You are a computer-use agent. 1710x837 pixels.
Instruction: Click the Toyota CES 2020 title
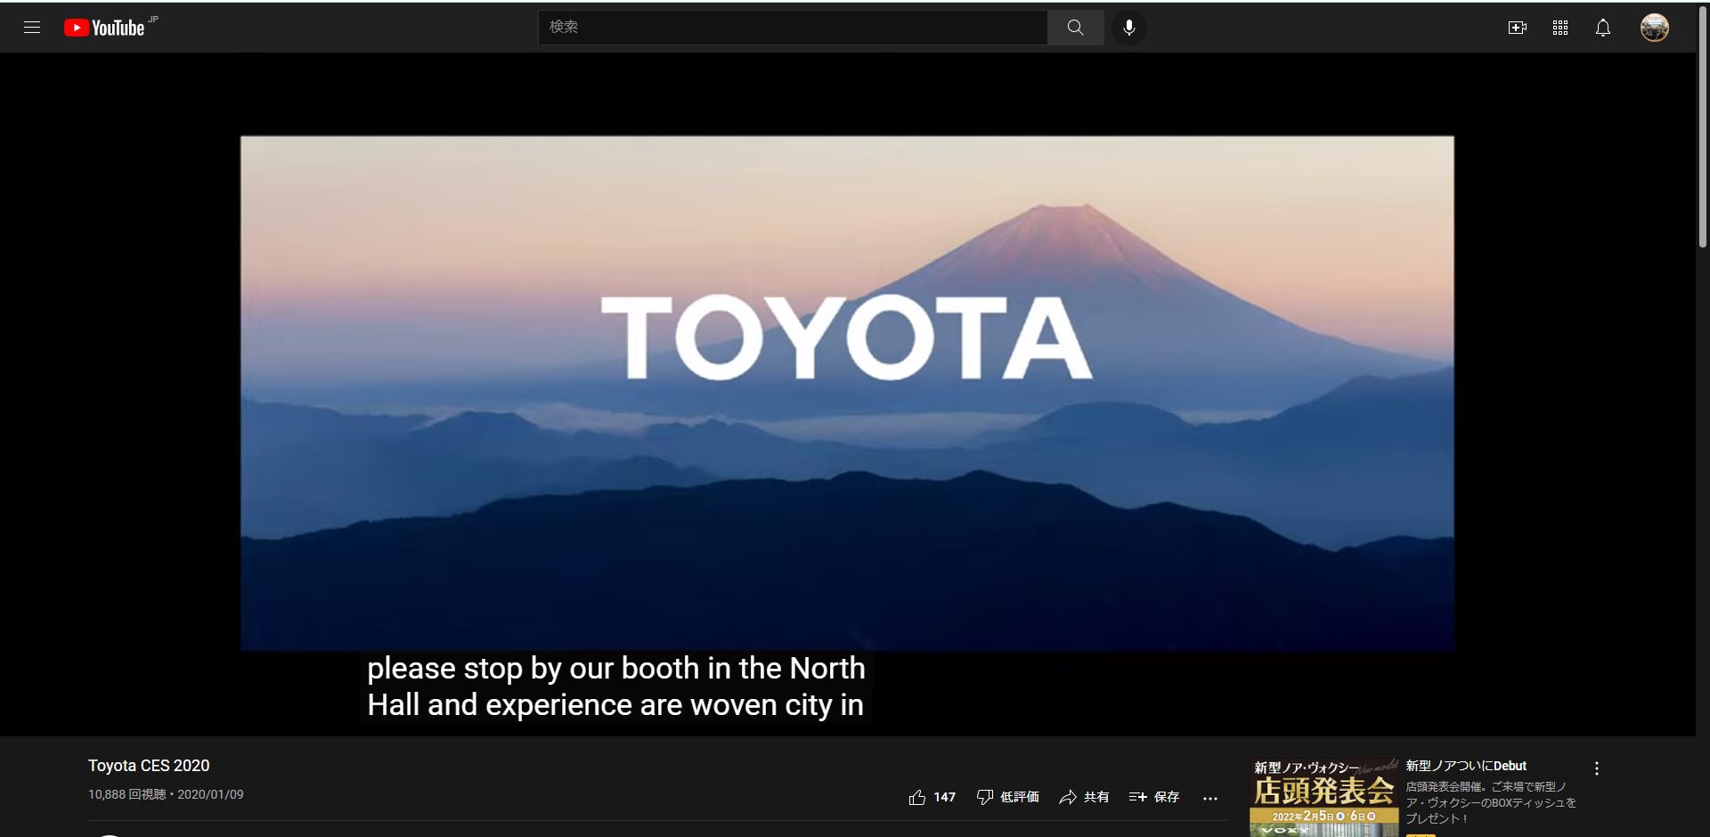click(149, 766)
